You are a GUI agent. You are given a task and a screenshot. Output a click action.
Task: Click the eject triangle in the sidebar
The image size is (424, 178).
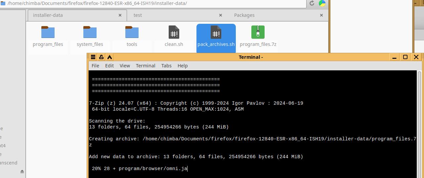point(22,171)
